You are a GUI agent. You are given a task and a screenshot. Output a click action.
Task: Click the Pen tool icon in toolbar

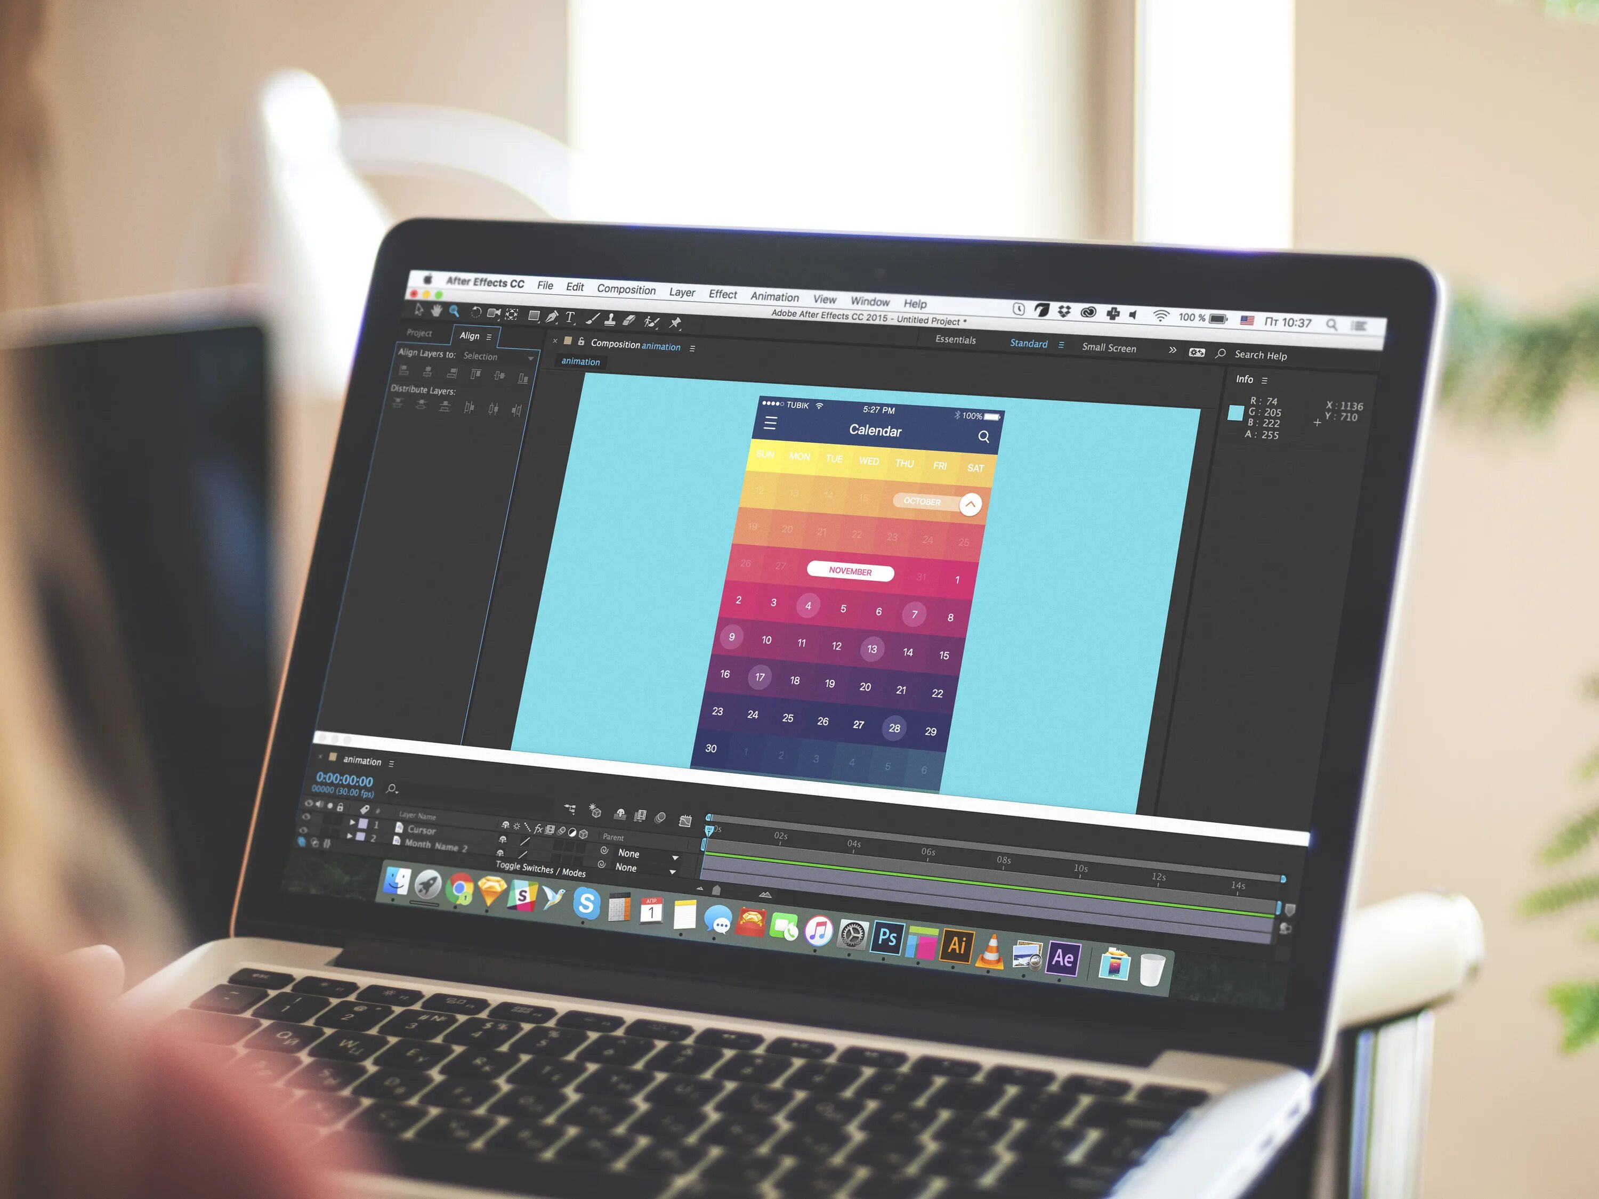click(552, 319)
